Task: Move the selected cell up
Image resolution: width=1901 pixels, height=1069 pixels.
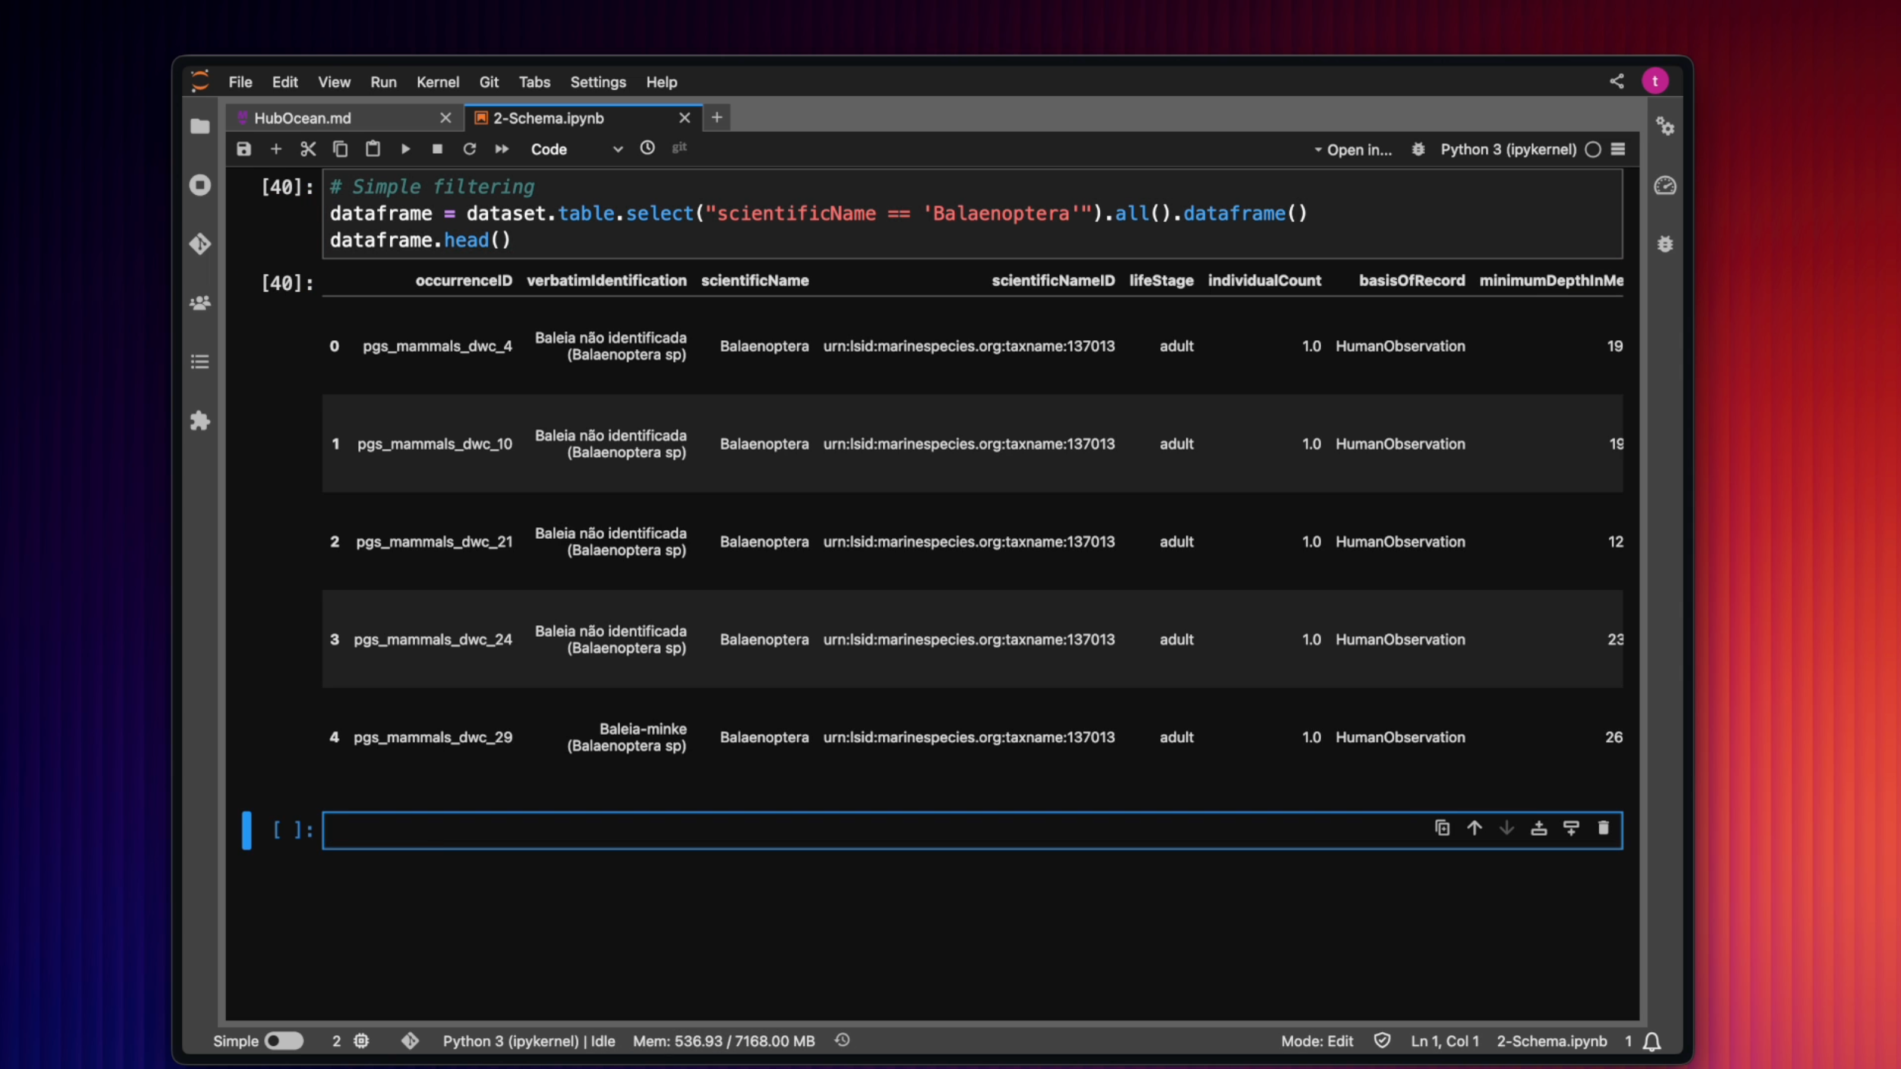Action: pos(1474,828)
